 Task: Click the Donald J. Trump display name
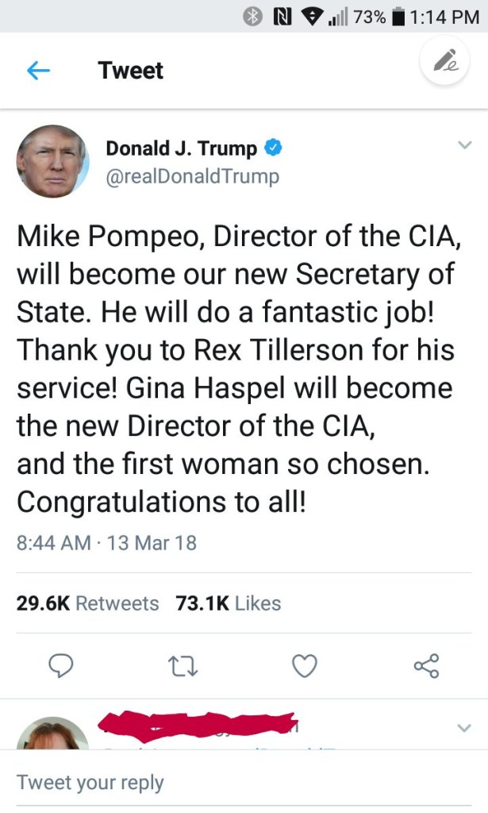(x=181, y=148)
